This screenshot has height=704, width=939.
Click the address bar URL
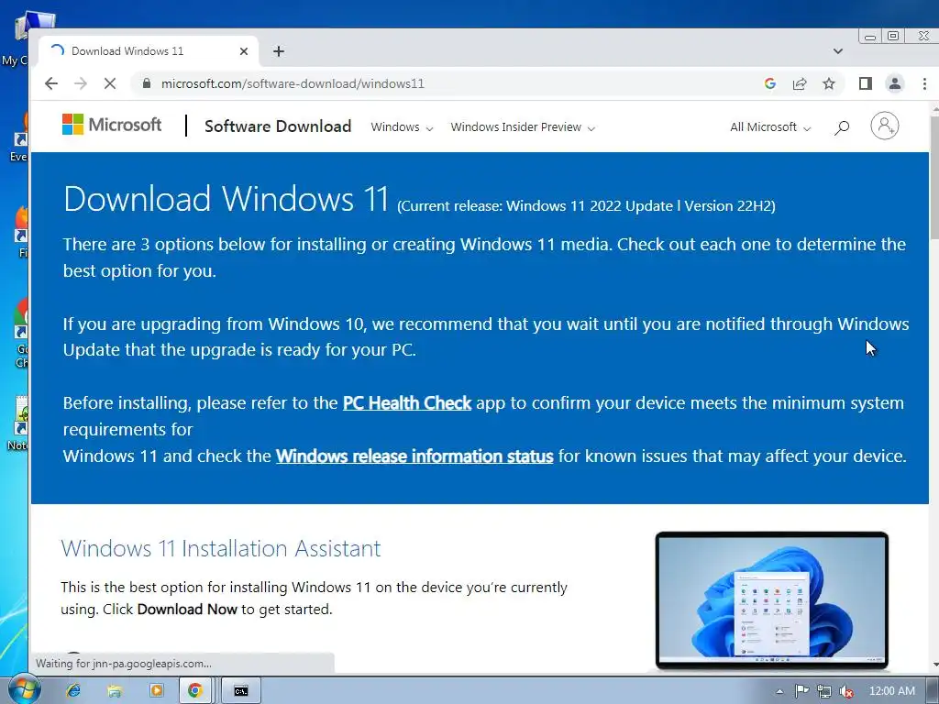coord(293,83)
